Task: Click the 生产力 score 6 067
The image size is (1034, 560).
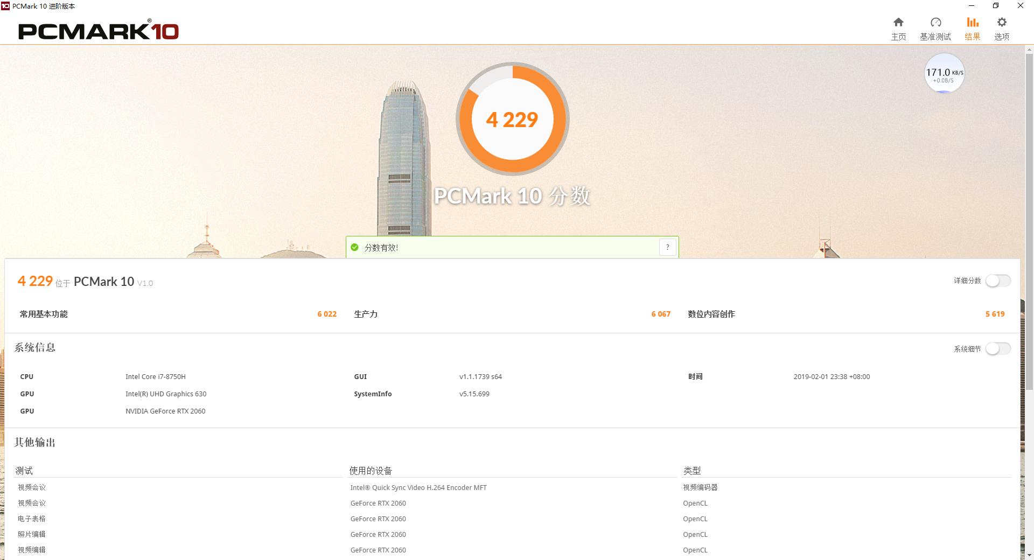Action: point(660,314)
